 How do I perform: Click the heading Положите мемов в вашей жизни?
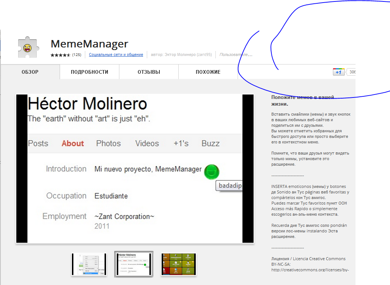coord(303,100)
